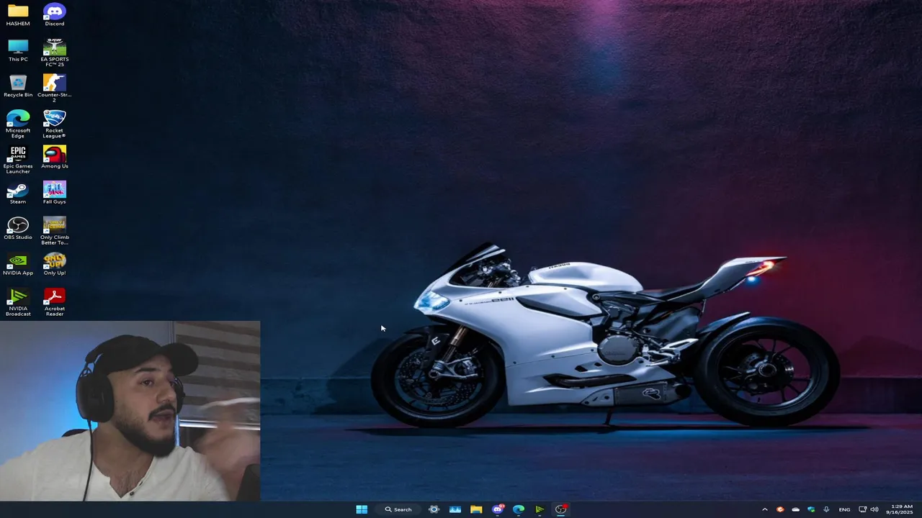Select the Recycle Bin icon

pyautogui.click(x=18, y=86)
